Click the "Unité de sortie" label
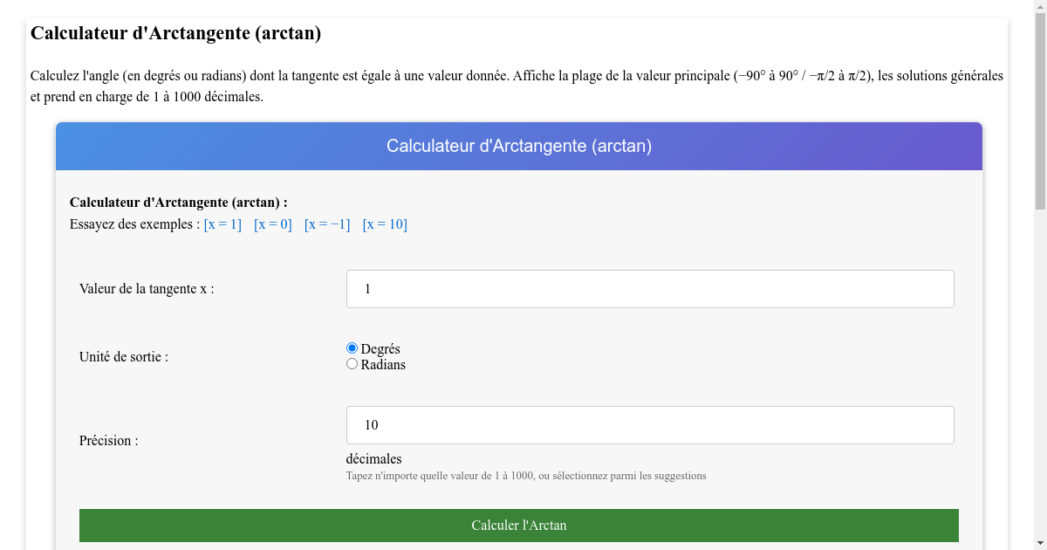 coord(123,356)
